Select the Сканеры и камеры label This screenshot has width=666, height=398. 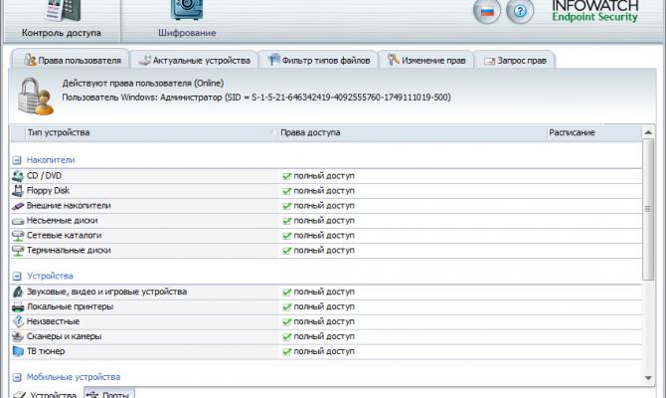point(65,336)
